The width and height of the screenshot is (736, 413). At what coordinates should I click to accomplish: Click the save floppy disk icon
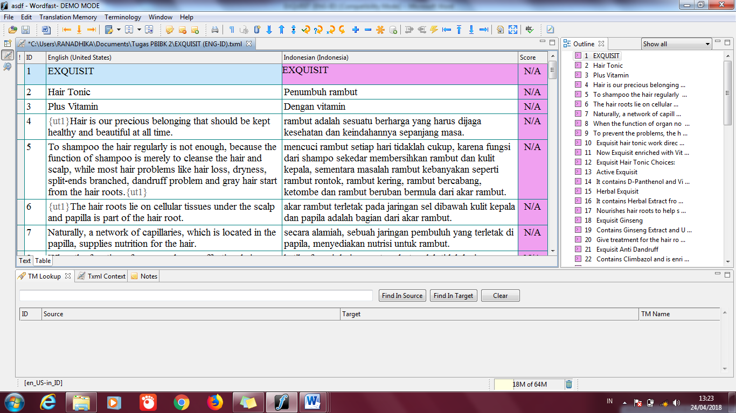(x=25, y=30)
